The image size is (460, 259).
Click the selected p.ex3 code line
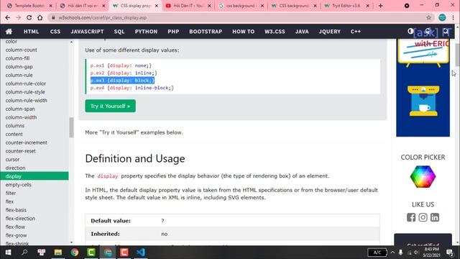point(122,80)
